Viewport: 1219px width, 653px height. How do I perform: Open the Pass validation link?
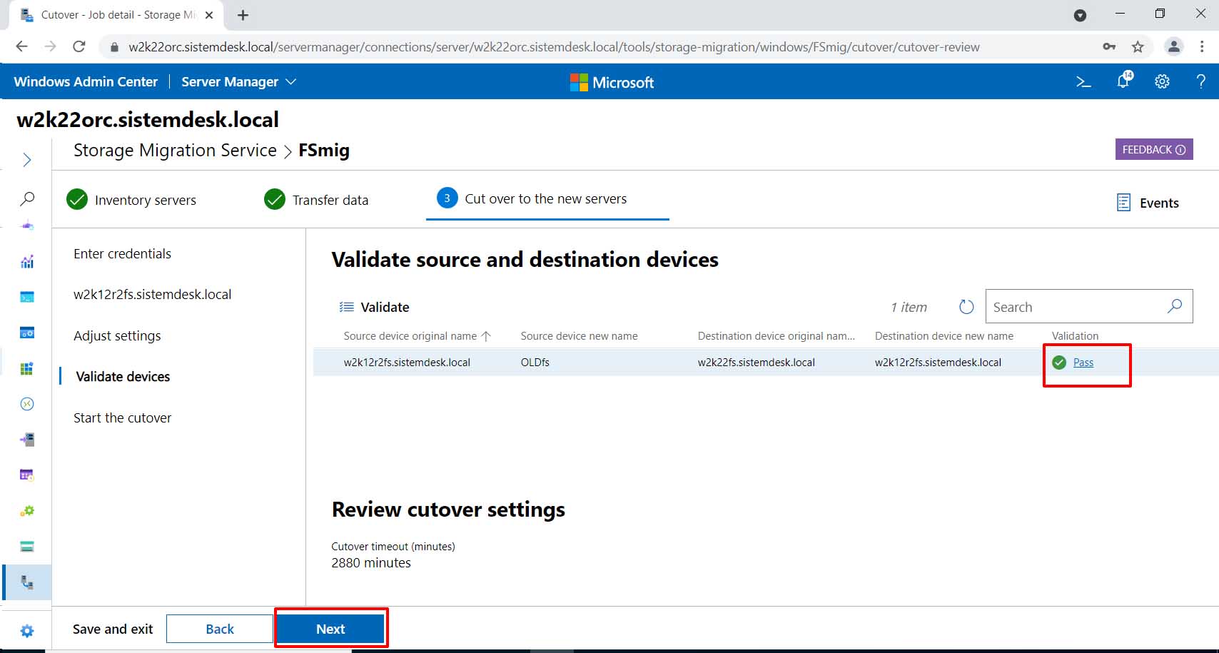(x=1083, y=363)
